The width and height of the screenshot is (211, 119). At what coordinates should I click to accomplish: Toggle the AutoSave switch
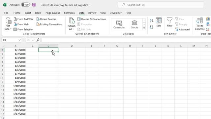(25, 5)
